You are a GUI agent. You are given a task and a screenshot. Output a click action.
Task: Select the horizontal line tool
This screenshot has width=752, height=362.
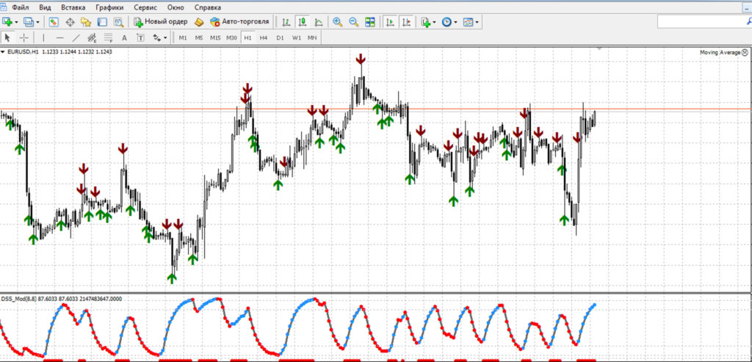59,37
